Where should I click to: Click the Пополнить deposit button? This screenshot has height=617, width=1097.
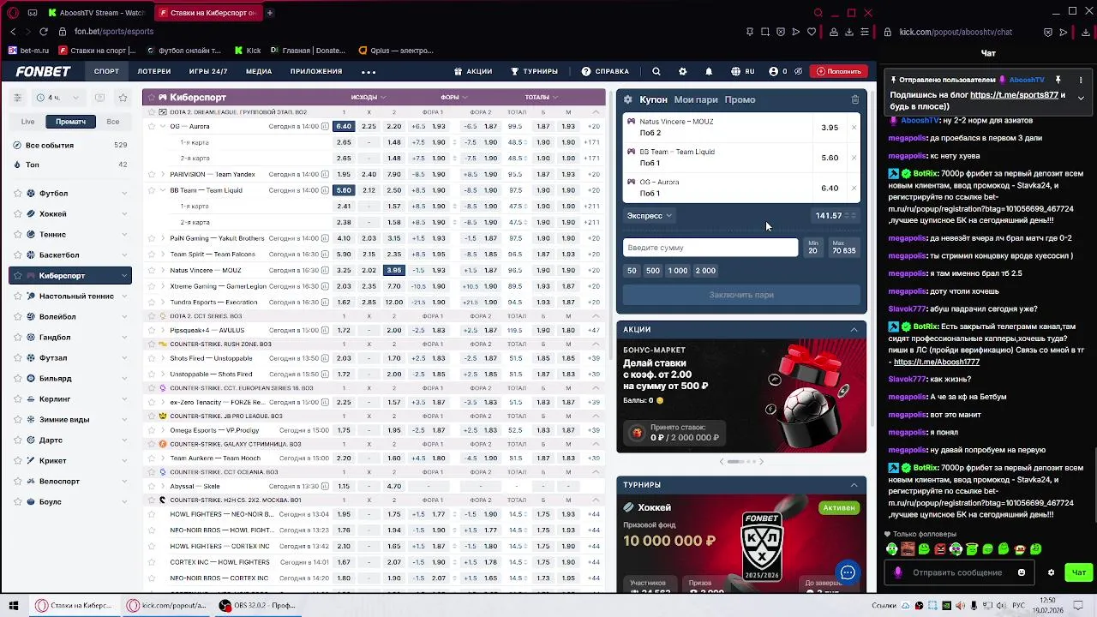pos(838,71)
